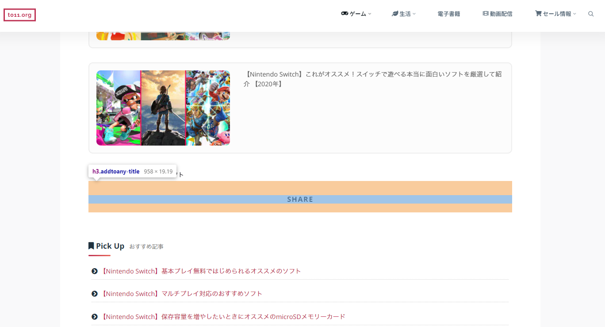The height and width of the screenshot is (327, 605).
Task: Select the 電子書籍 menu item
Action: [x=448, y=14]
